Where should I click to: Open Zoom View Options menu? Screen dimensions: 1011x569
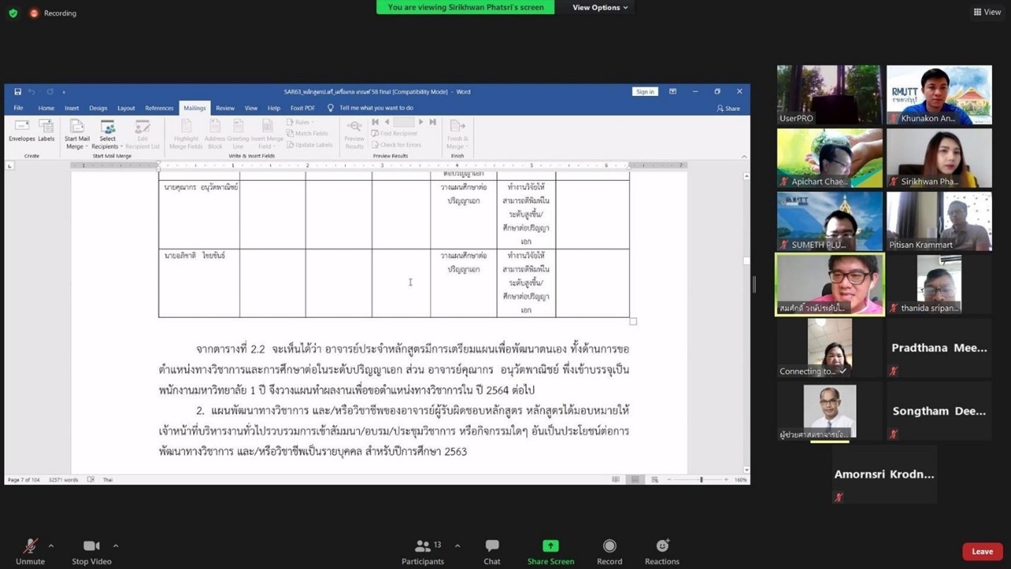pos(600,7)
